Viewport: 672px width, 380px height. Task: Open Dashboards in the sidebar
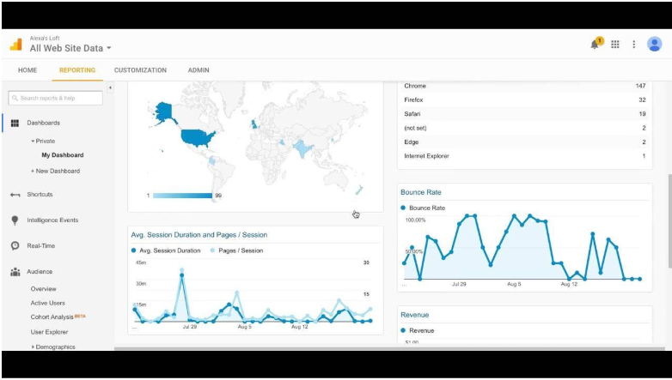pyautogui.click(x=43, y=123)
